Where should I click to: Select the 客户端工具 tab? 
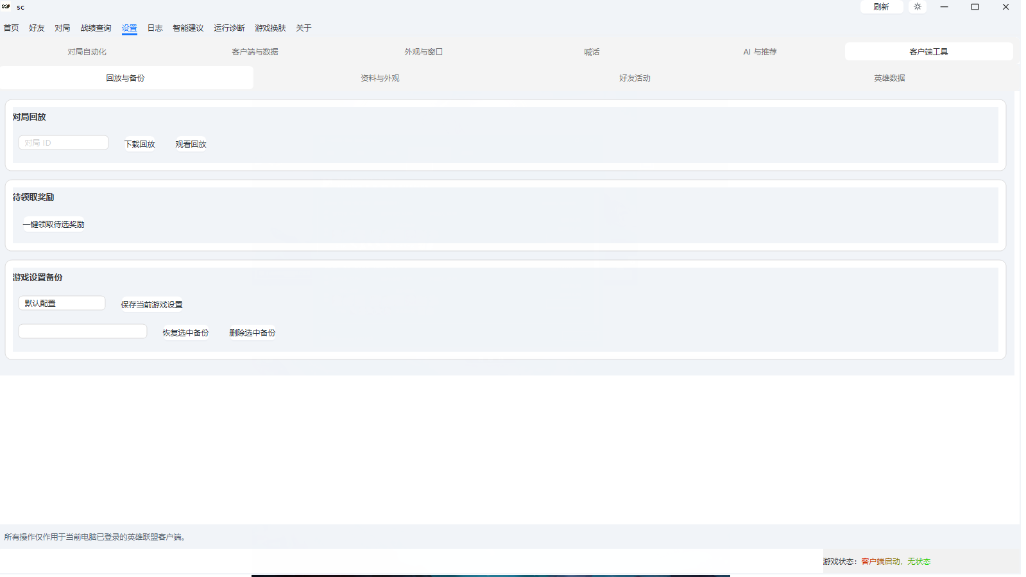tap(928, 52)
